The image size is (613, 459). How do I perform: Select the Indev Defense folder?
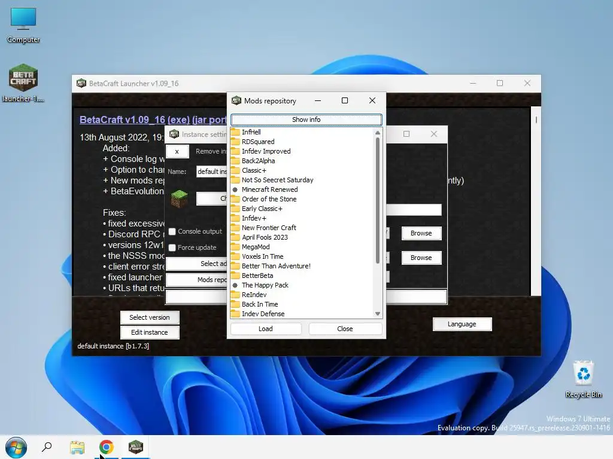click(258, 314)
